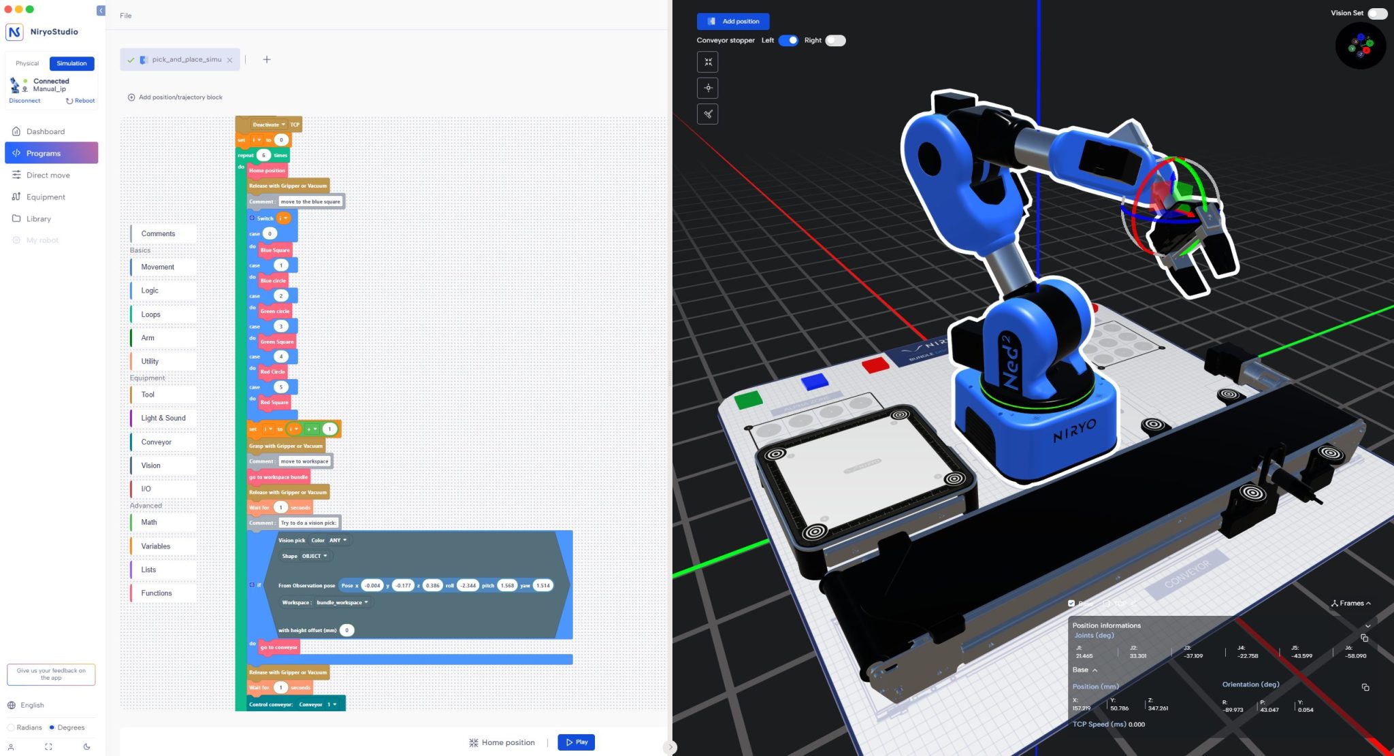Close the pick_and_place_simu program tab
Screen dimensions: 1394x756
pos(229,59)
